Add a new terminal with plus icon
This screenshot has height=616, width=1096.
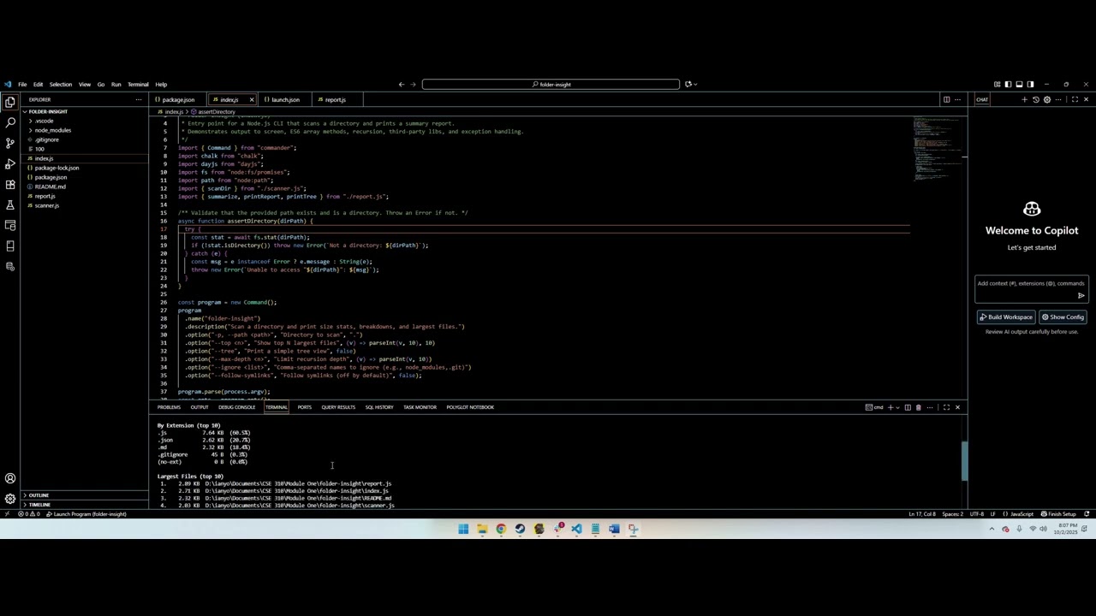point(890,407)
